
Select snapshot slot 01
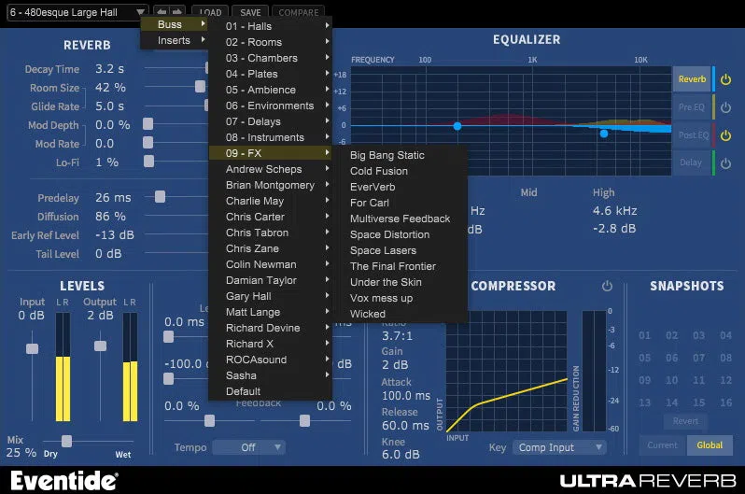(644, 335)
